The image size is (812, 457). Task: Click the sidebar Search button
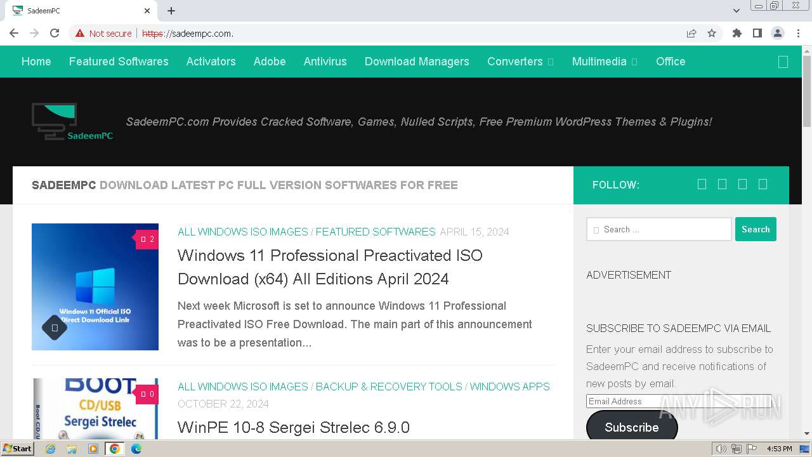(x=756, y=229)
